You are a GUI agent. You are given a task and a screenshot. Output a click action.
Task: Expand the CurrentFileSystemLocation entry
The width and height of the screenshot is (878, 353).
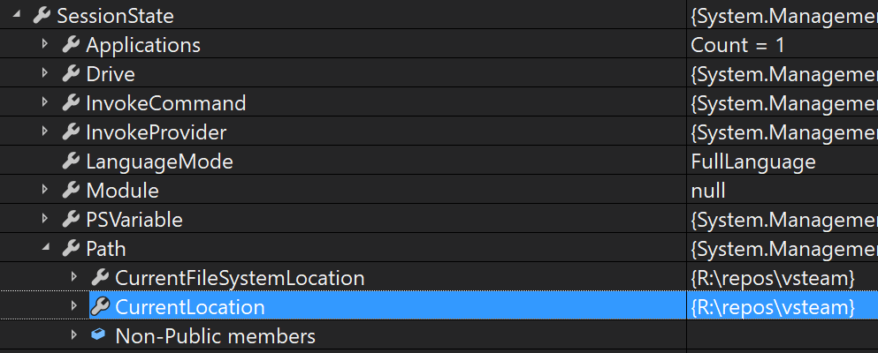74,276
